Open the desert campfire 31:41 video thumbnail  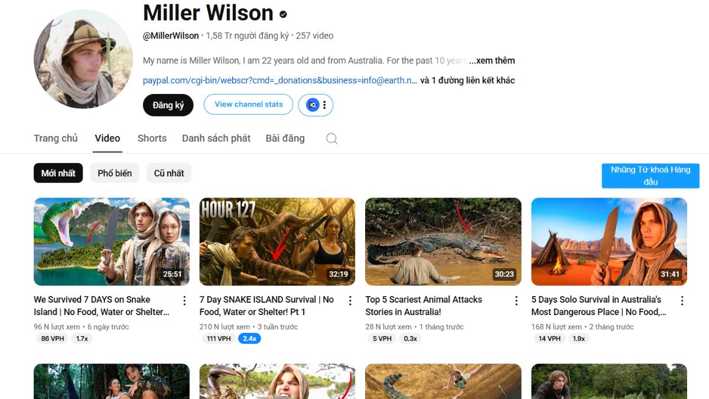pyautogui.click(x=609, y=242)
